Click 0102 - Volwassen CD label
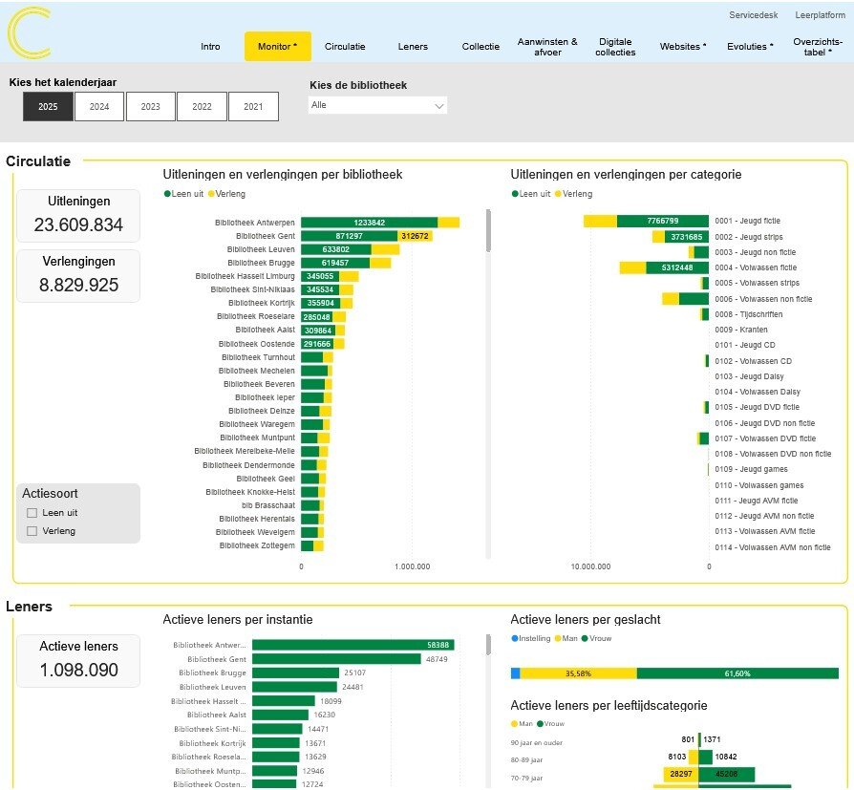The image size is (854, 790). 754,361
